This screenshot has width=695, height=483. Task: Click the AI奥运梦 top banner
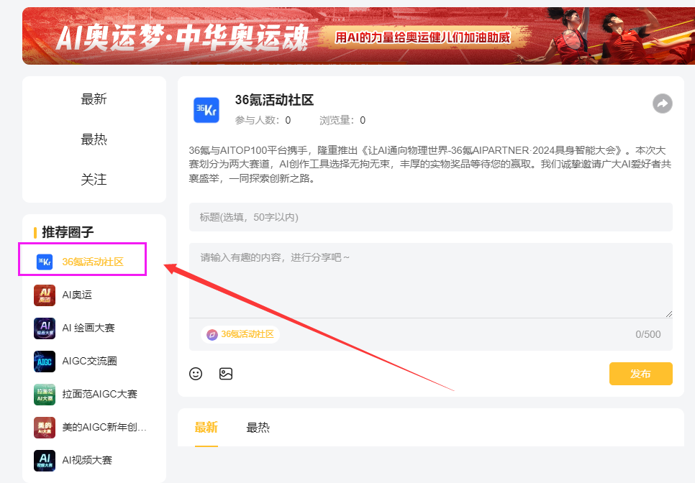pyautogui.click(x=358, y=36)
